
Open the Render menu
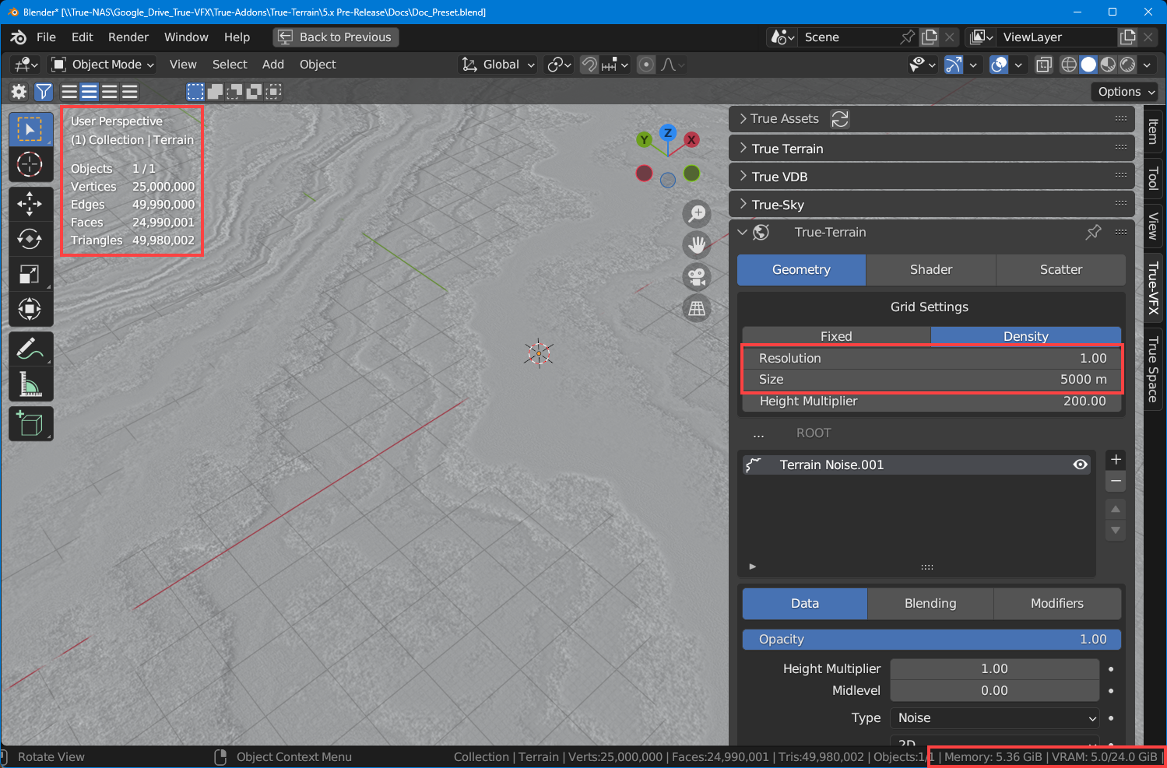(x=128, y=37)
